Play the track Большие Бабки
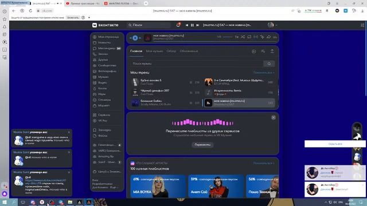 pos(165,102)
